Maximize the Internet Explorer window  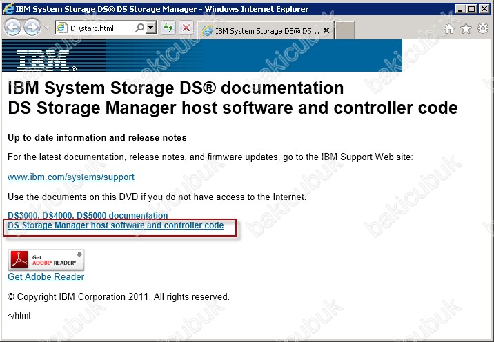[x=472, y=9]
